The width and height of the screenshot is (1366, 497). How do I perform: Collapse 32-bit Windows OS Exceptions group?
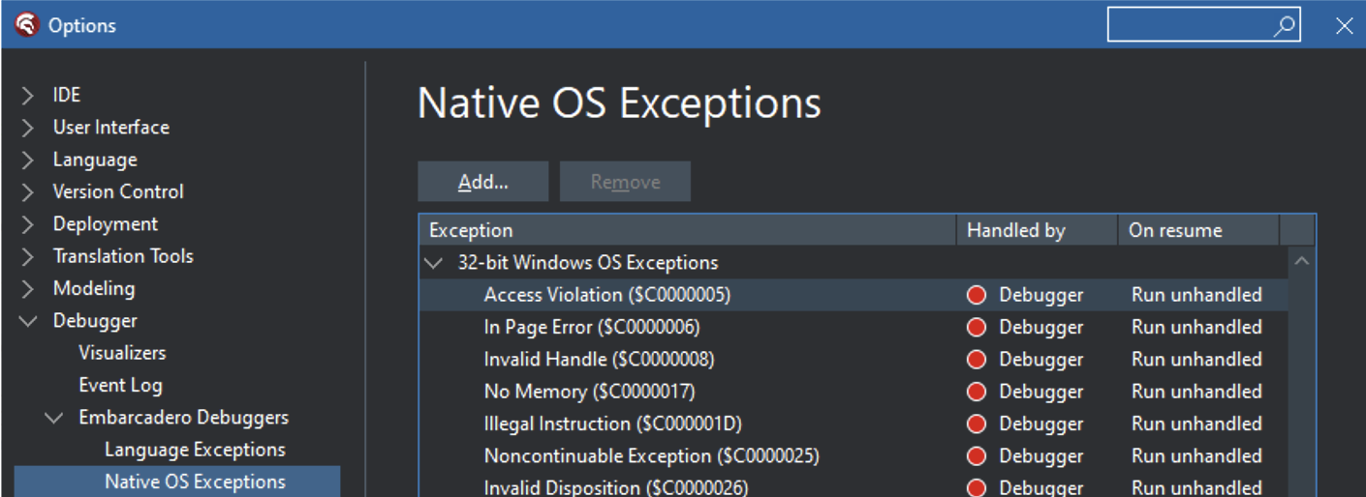point(432,263)
